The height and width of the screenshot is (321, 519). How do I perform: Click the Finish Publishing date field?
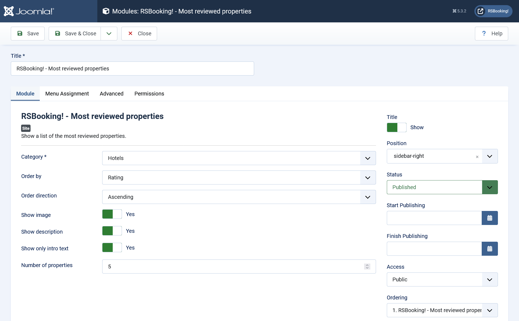pyautogui.click(x=434, y=249)
